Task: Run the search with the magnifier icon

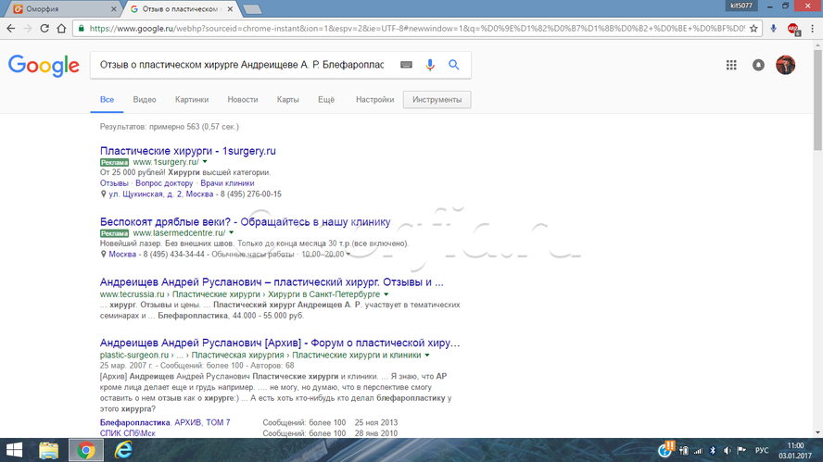Action: coord(454,65)
